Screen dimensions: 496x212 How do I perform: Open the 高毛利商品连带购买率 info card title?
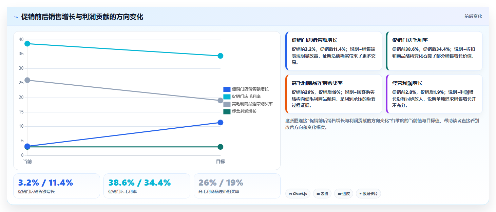pos(317,83)
